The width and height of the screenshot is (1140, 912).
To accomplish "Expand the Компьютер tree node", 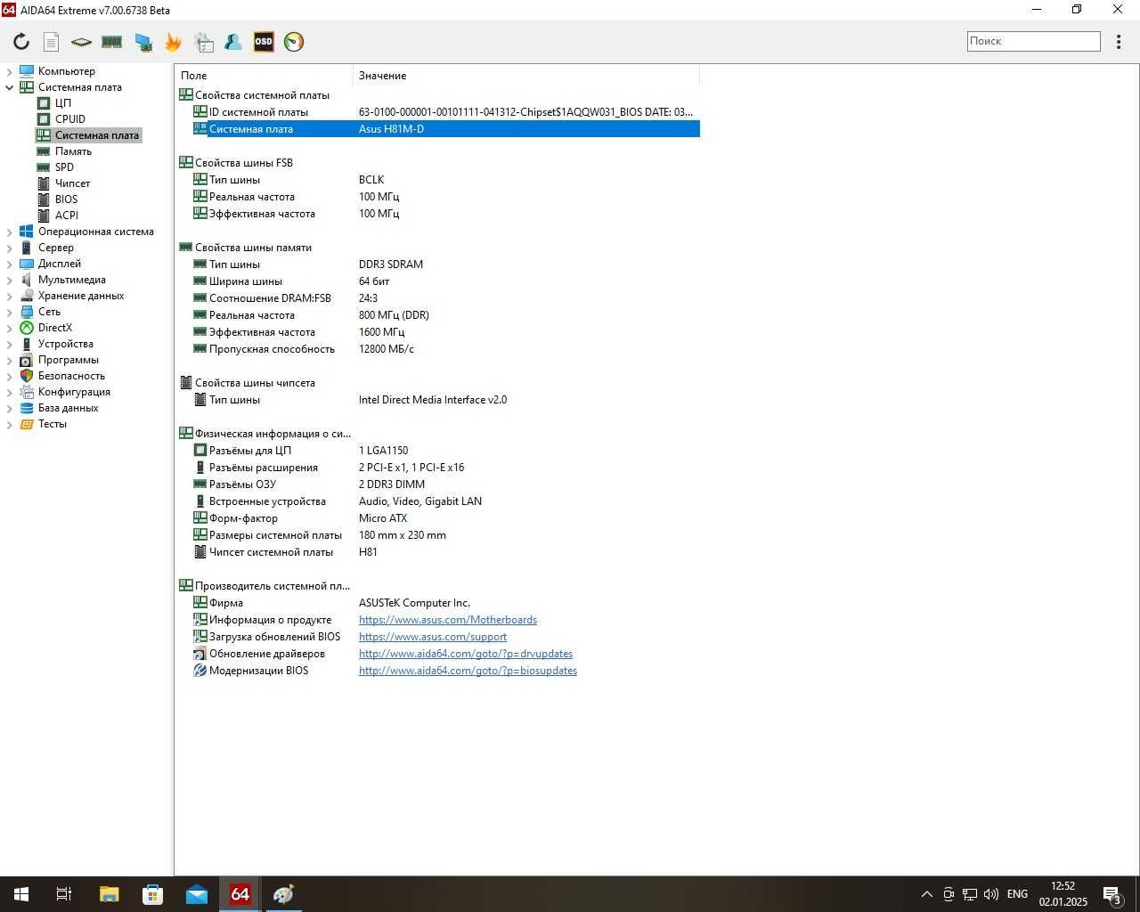I will pos(10,71).
